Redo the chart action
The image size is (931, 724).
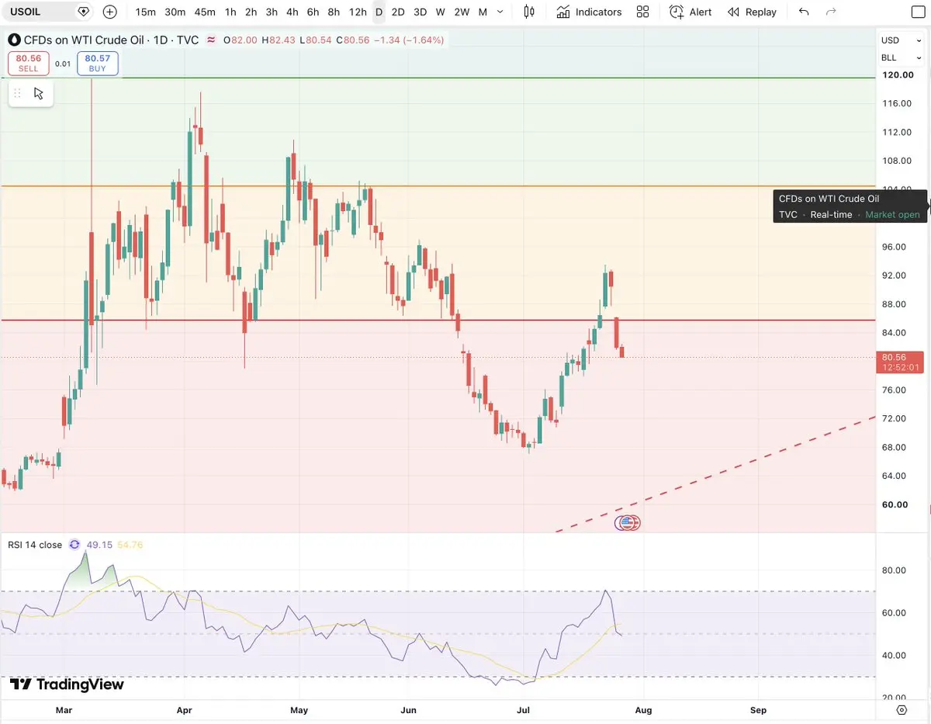831,12
